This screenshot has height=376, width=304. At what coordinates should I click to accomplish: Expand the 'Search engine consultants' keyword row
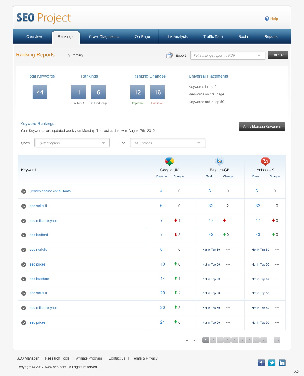(24, 191)
